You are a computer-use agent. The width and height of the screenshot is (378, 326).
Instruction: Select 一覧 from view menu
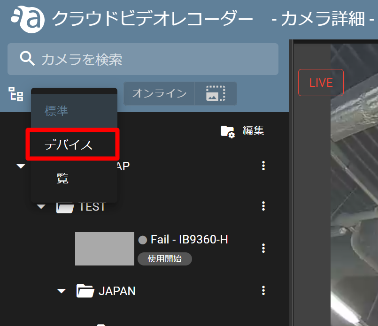click(x=74, y=178)
